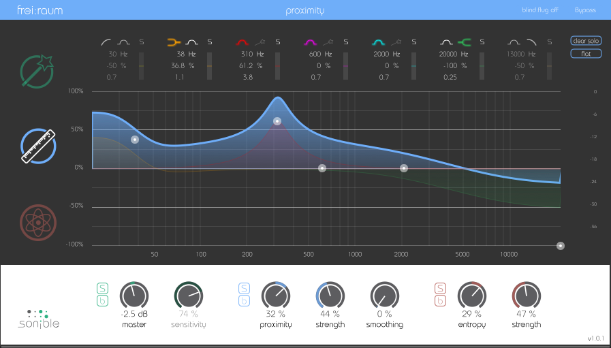Screen dimensions: 611x348
Task: Click the blue strength knob at 44 %
Action: (x=330, y=296)
